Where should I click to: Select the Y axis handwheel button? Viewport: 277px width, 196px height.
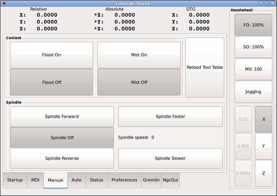coord(264,146)
